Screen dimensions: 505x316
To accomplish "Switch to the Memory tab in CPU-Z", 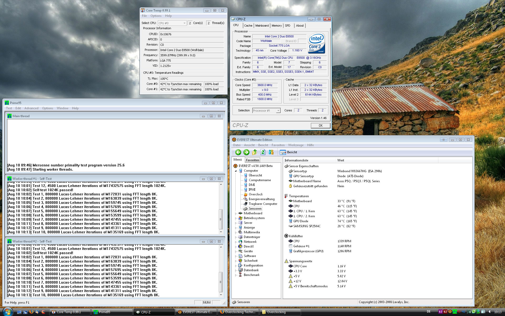I will click(276, 26).
